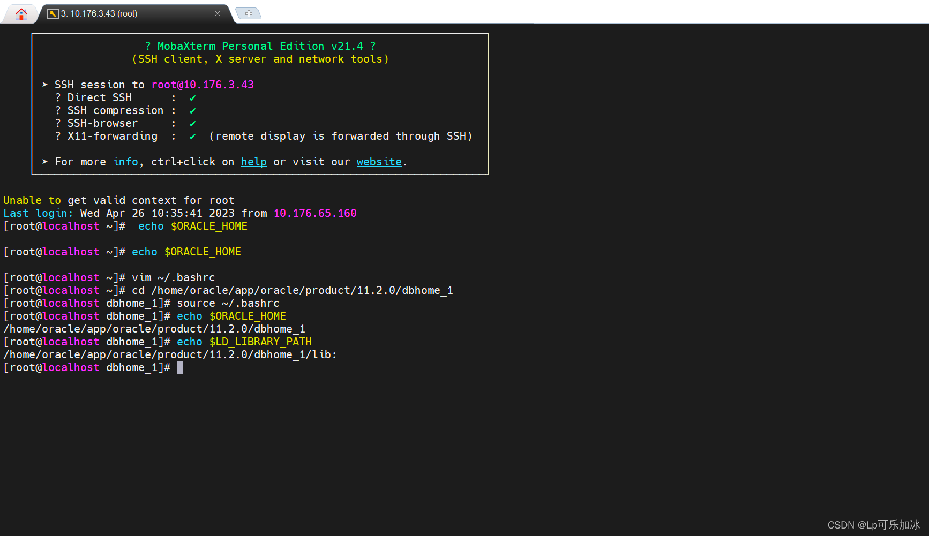The height and width of the screenshot is (536, 929).
Task: Toggle the SSH-browser checkmark
Action: (192, 123)
